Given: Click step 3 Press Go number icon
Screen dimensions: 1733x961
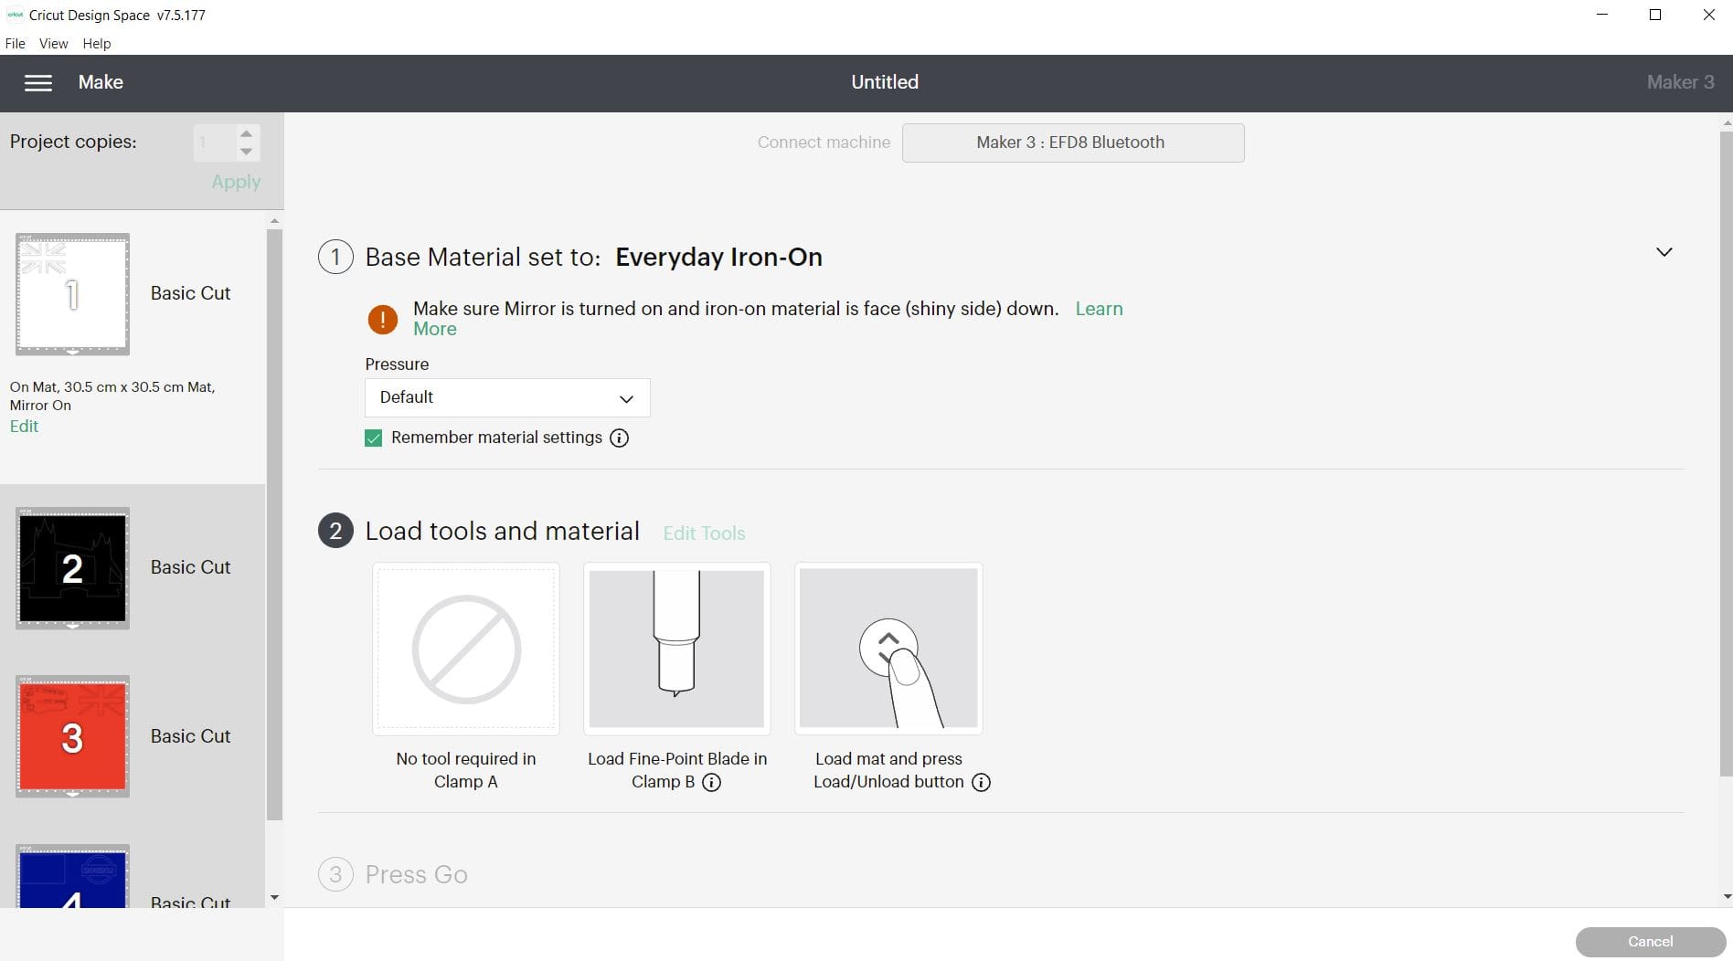Looking at the screenshot, I should click(335, 874).
